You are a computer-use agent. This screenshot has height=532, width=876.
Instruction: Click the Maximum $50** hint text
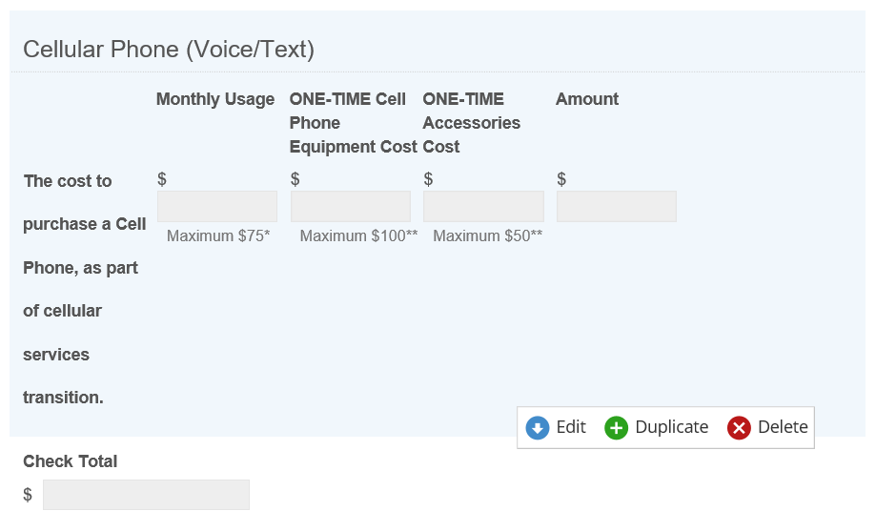(x=487, y=235)
